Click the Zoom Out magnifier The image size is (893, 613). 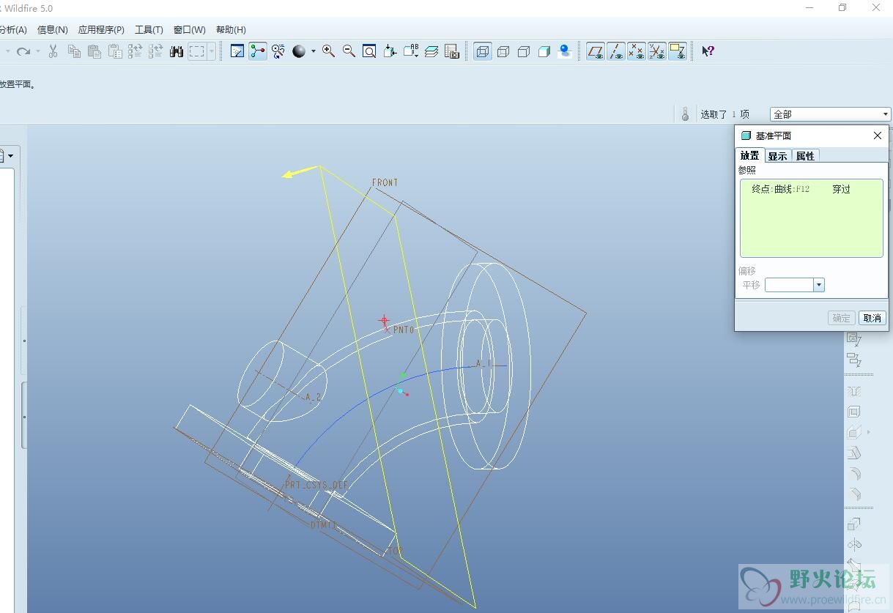349,51
